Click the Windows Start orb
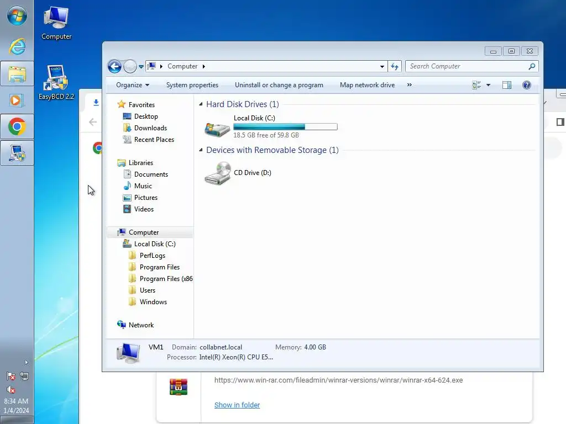 point(17,16)
